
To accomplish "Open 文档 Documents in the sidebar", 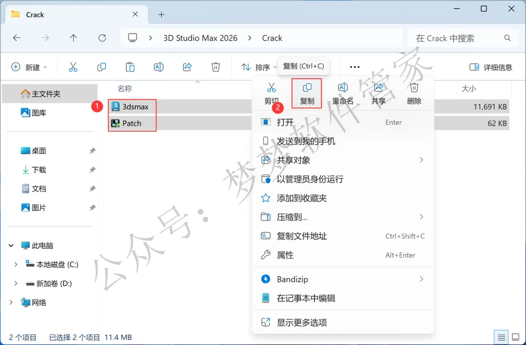I will [50, 189].
